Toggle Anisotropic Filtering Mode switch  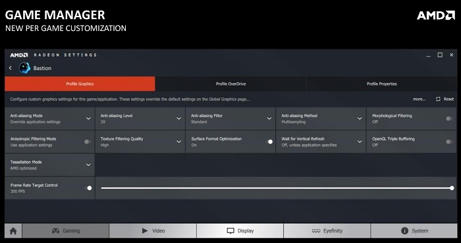coord(88,142)
